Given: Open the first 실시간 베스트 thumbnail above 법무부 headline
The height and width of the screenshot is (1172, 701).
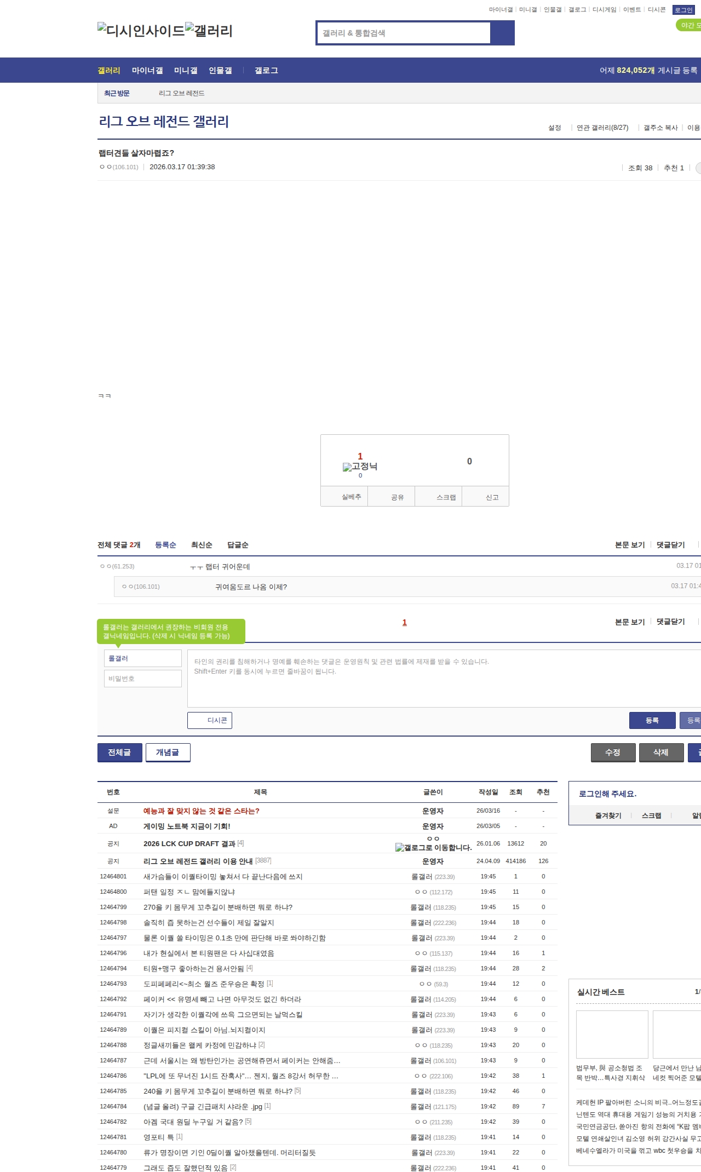Looking at the screenshot, I should pos(612,1035).
